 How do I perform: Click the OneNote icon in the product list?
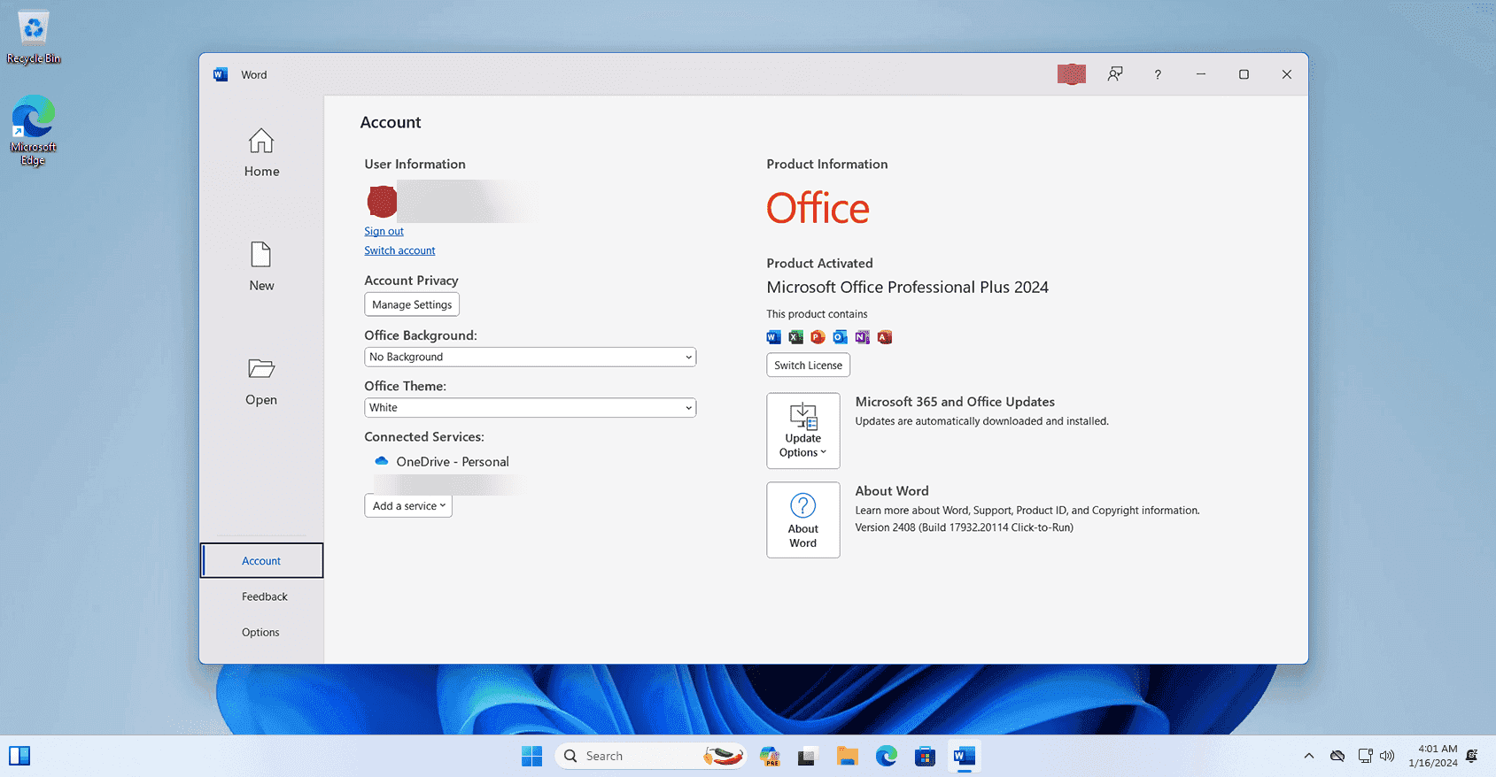pyautogui.click(x=862, y=337)
